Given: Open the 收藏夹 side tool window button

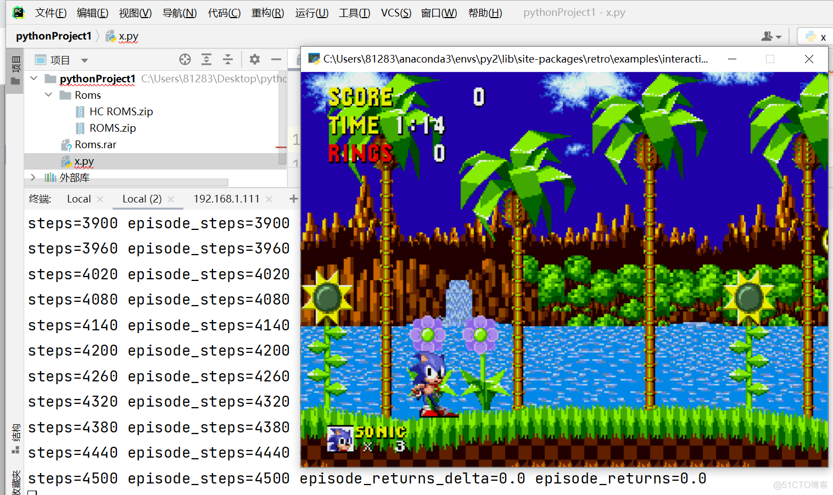Looking at the screenshot, I should [x=15, y=482].
